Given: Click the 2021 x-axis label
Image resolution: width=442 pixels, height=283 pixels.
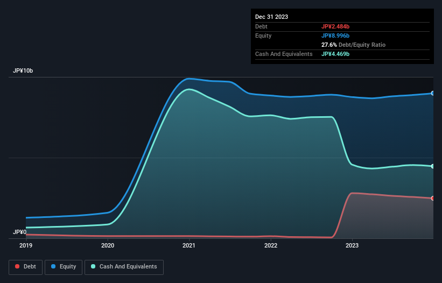Looking at the screenshot, I should pyautogui.click(x=189, y=245).
